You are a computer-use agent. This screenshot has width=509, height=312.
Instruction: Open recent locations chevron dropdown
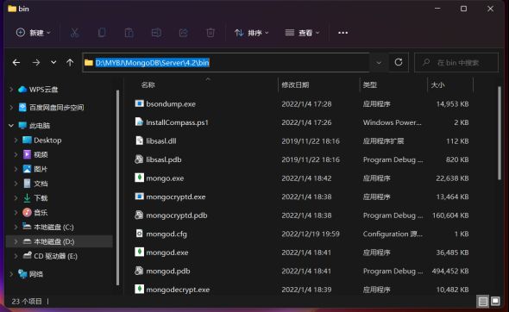click(x=53, y=62)
